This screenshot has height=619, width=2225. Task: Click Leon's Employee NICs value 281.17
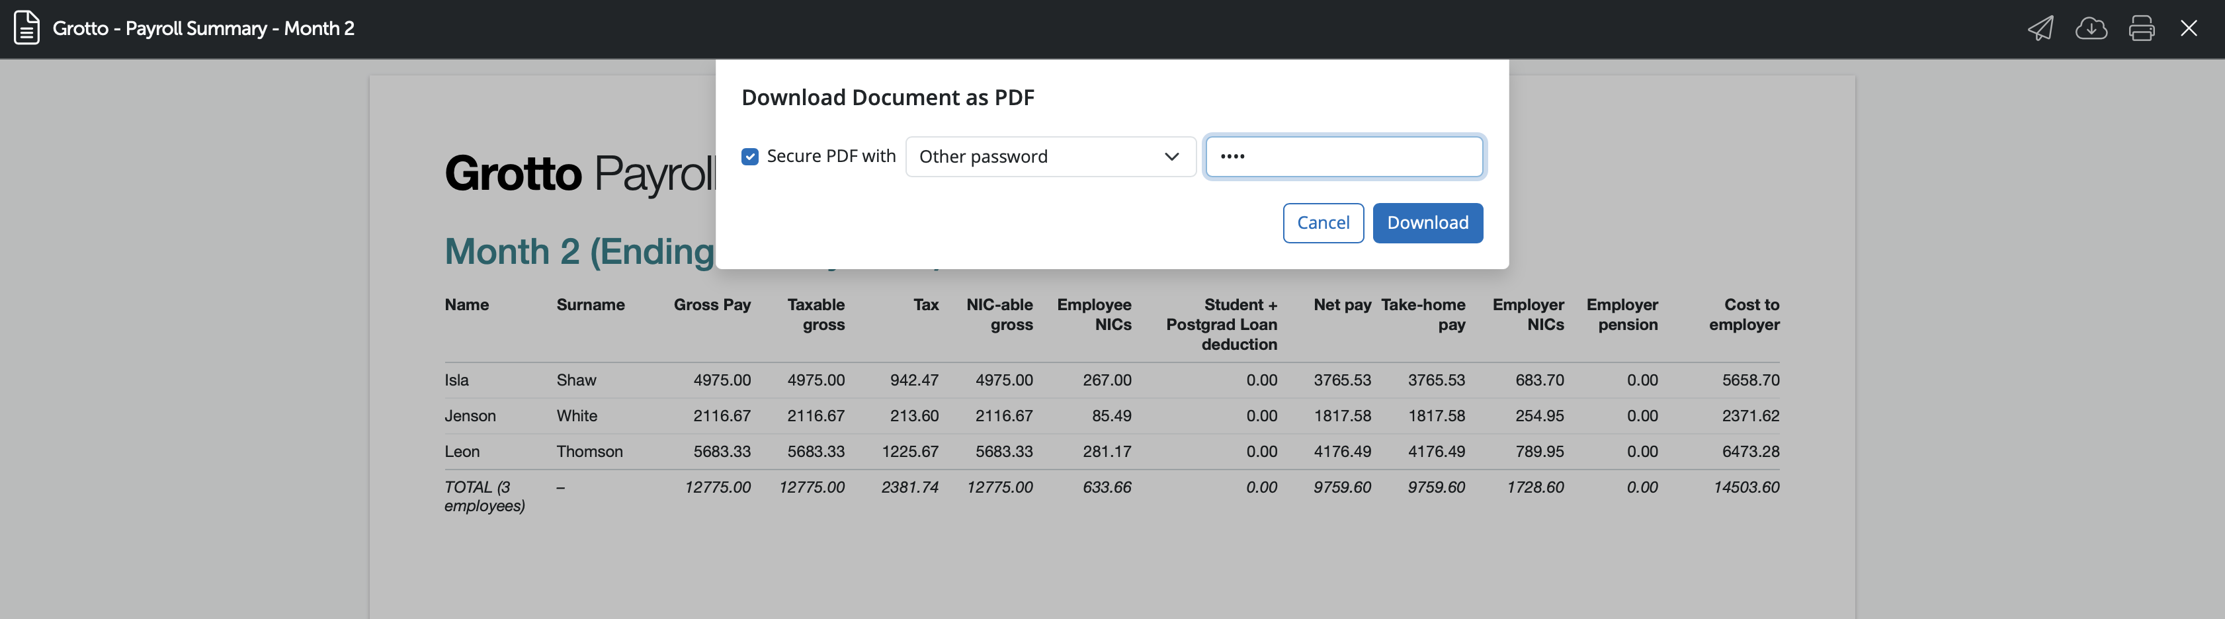[1107, 452]
